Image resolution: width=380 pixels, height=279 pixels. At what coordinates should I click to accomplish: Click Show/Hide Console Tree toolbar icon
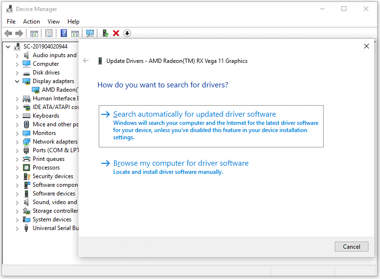[x=34, y=33]
